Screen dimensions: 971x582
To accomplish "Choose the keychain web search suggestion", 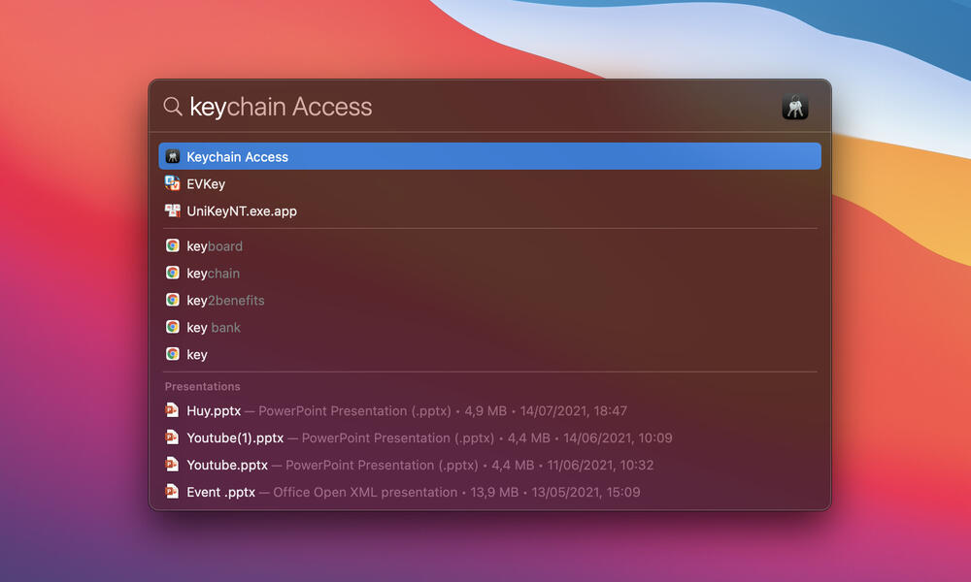I will (x=489, y=273).
